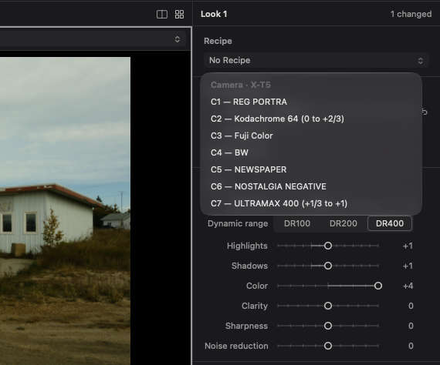
Task: Open the No Recipe dropdown
Action: (x=316, y=60)
